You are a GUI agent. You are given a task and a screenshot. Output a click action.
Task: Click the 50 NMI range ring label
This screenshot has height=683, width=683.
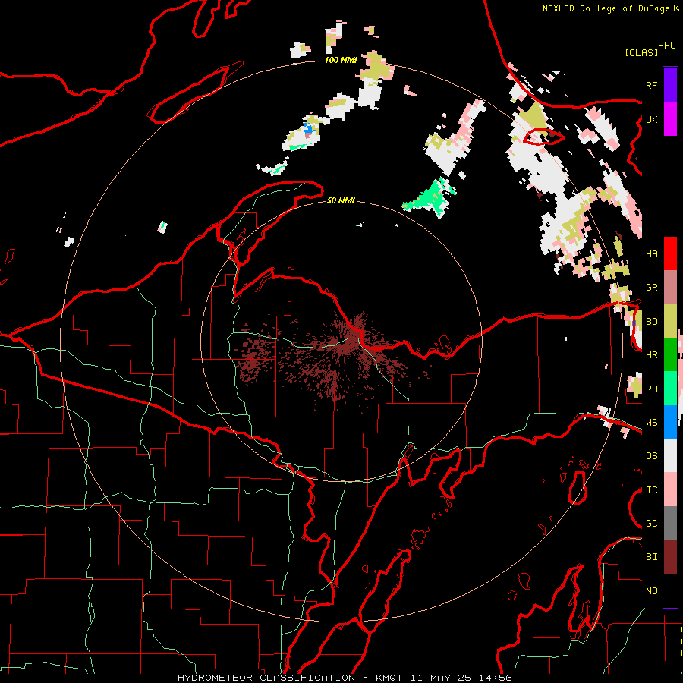click(x=341, y=200)
